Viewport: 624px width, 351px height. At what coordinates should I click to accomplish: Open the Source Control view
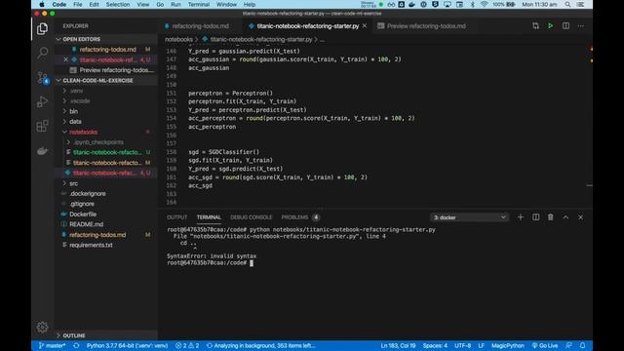pos(42,77)
